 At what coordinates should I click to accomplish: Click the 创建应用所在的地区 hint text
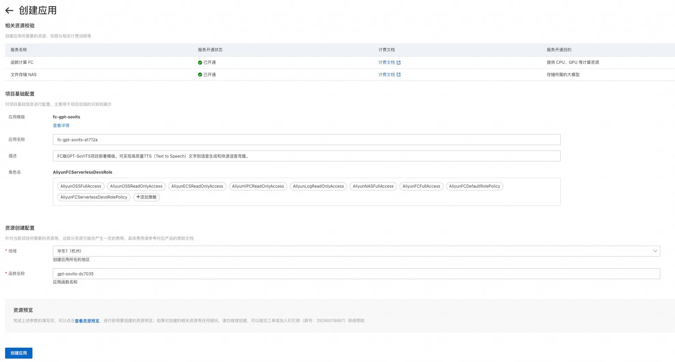[71, 260]
